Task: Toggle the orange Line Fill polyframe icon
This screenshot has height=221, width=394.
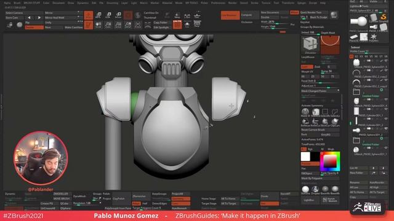Action: (177, 25)
